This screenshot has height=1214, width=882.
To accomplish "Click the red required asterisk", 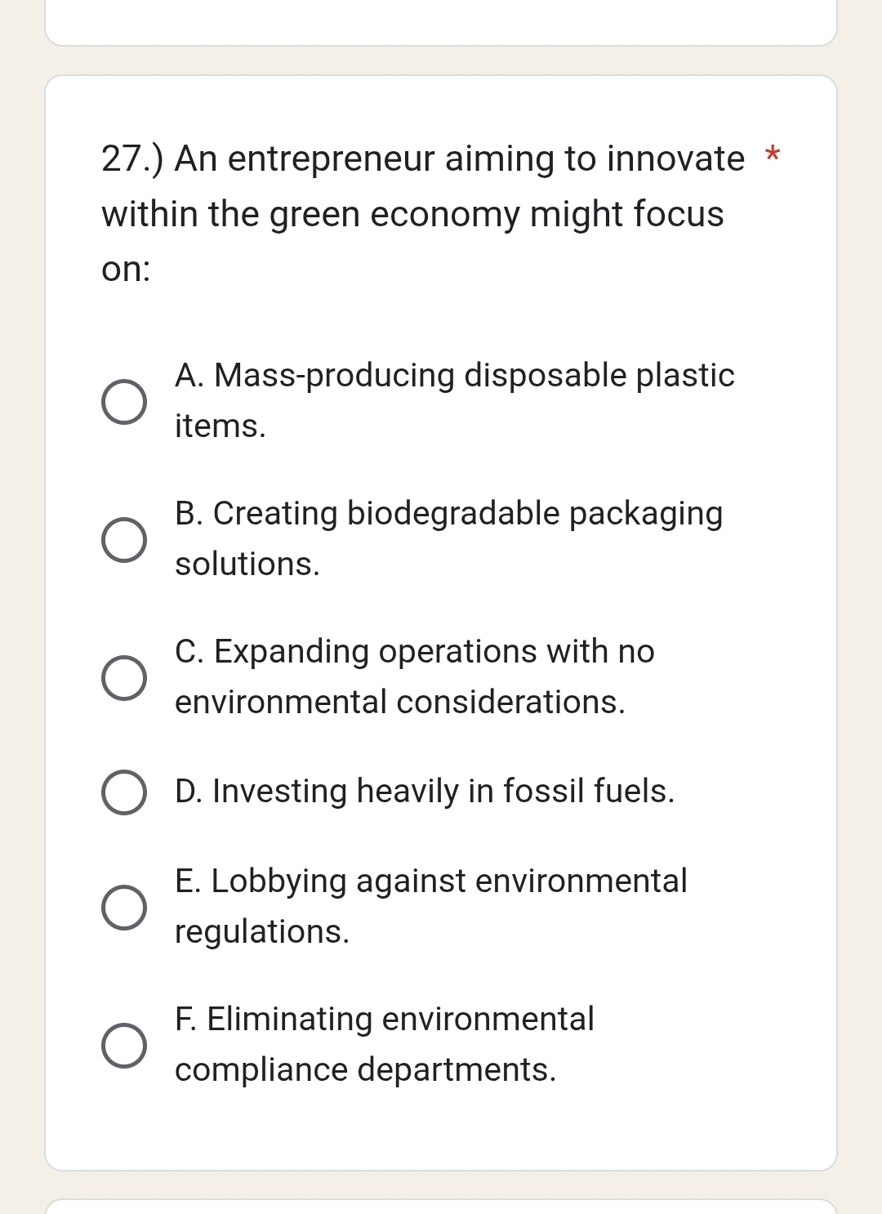I will pos(773,154).
